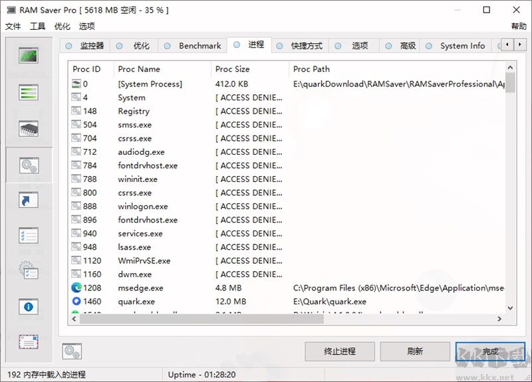Screen dimensions: 532x382
Task: Click the icon of process 940 services.exe
Action: [76, 233]
